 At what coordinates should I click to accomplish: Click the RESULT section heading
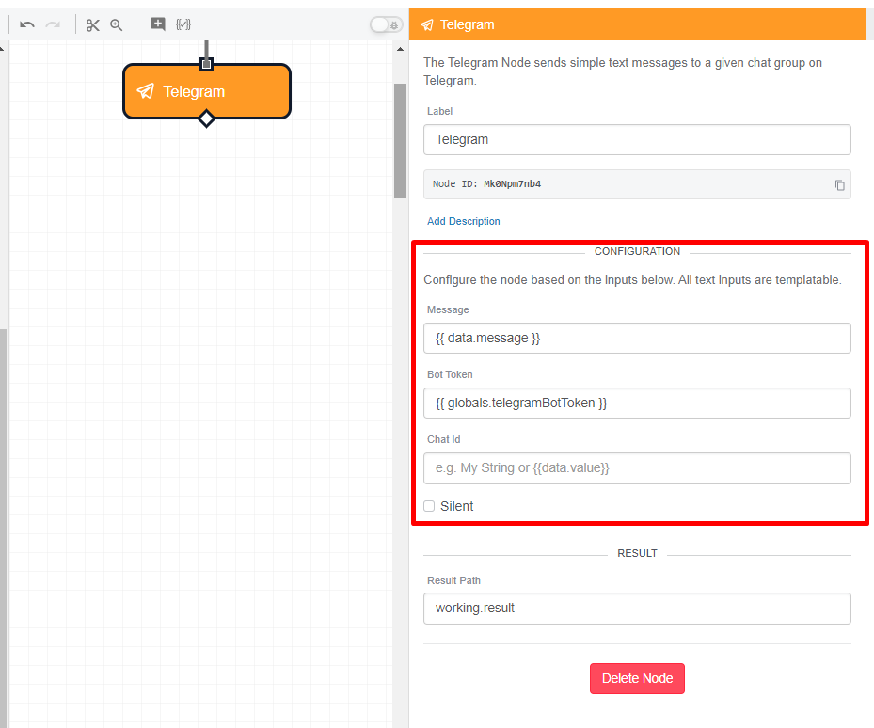coord(637,553)
